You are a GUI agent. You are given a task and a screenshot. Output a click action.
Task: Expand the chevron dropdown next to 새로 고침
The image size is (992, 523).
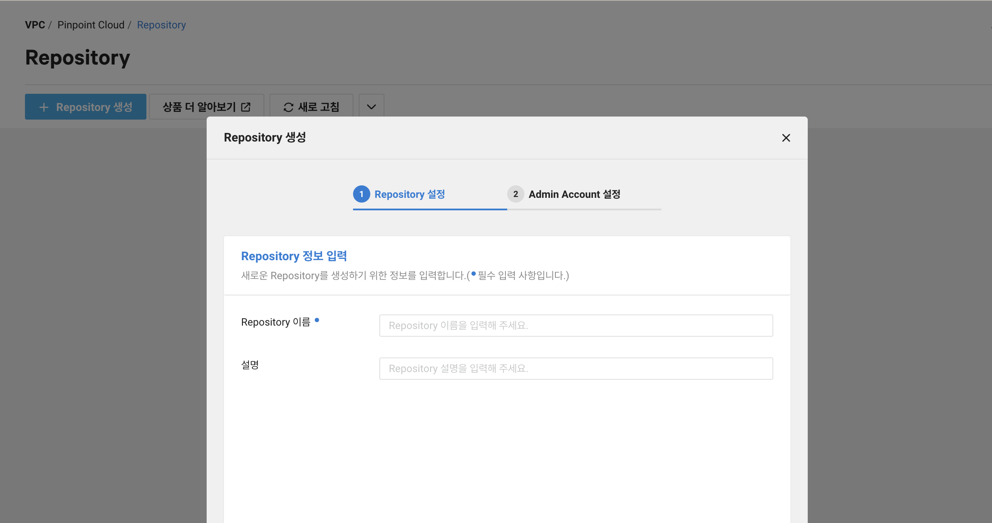[371, 107]
